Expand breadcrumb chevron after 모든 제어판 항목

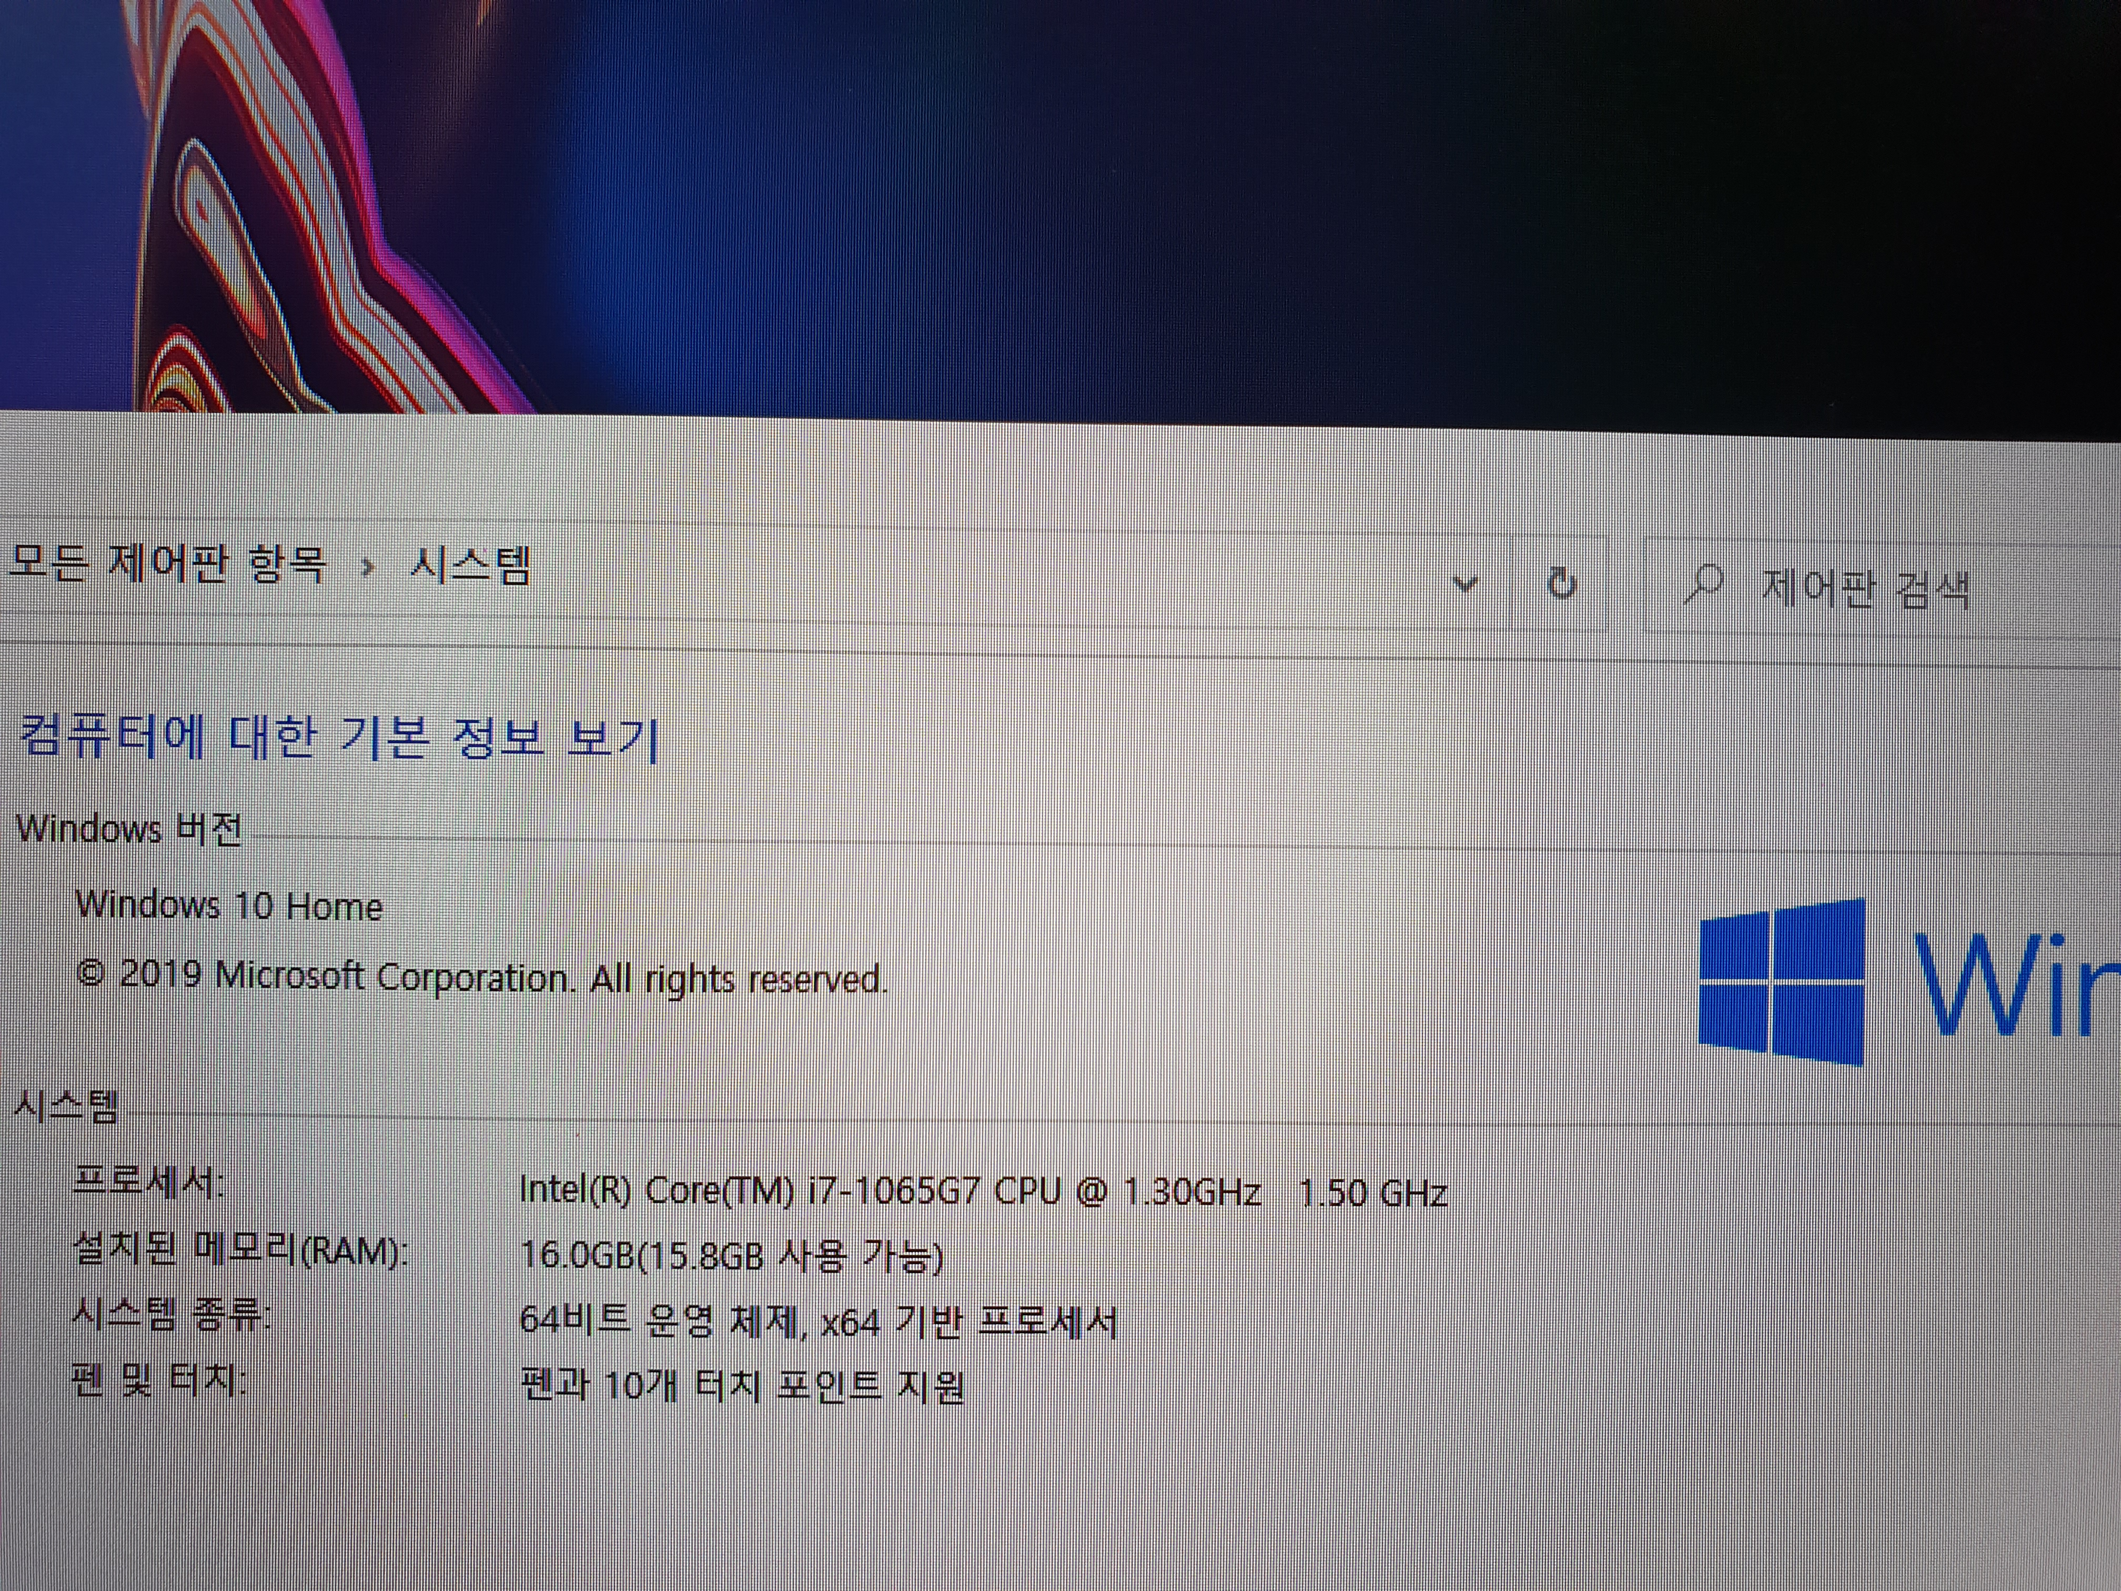click(x=367, y=567)
